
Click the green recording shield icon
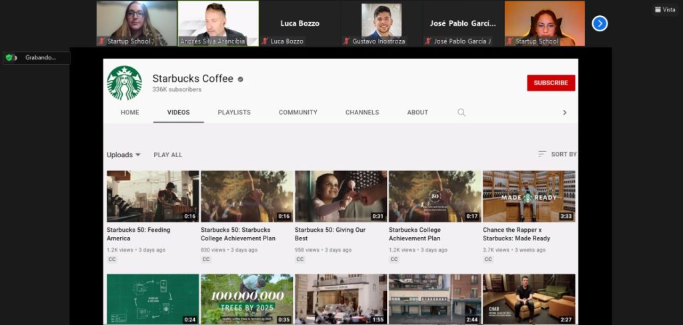(9, 58)
